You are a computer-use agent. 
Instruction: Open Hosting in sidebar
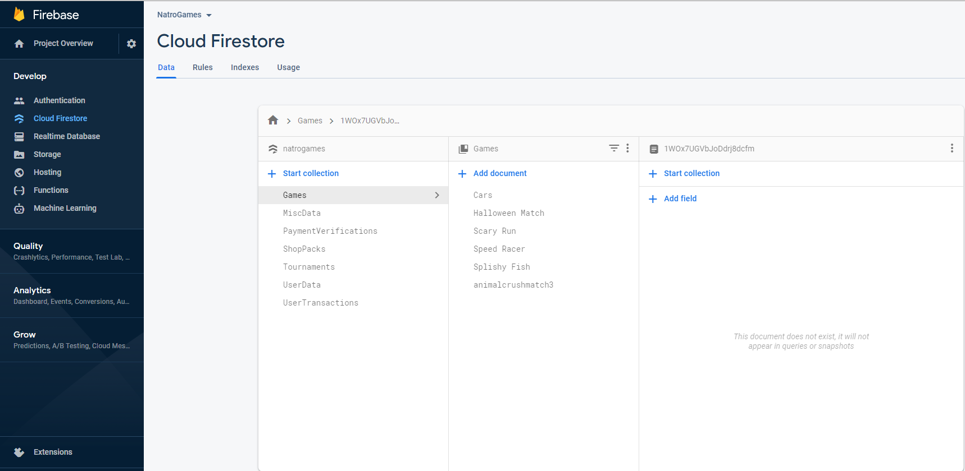47,172
